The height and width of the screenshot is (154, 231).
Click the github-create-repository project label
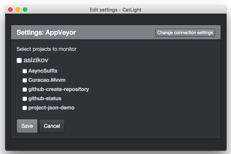(58, 89)
